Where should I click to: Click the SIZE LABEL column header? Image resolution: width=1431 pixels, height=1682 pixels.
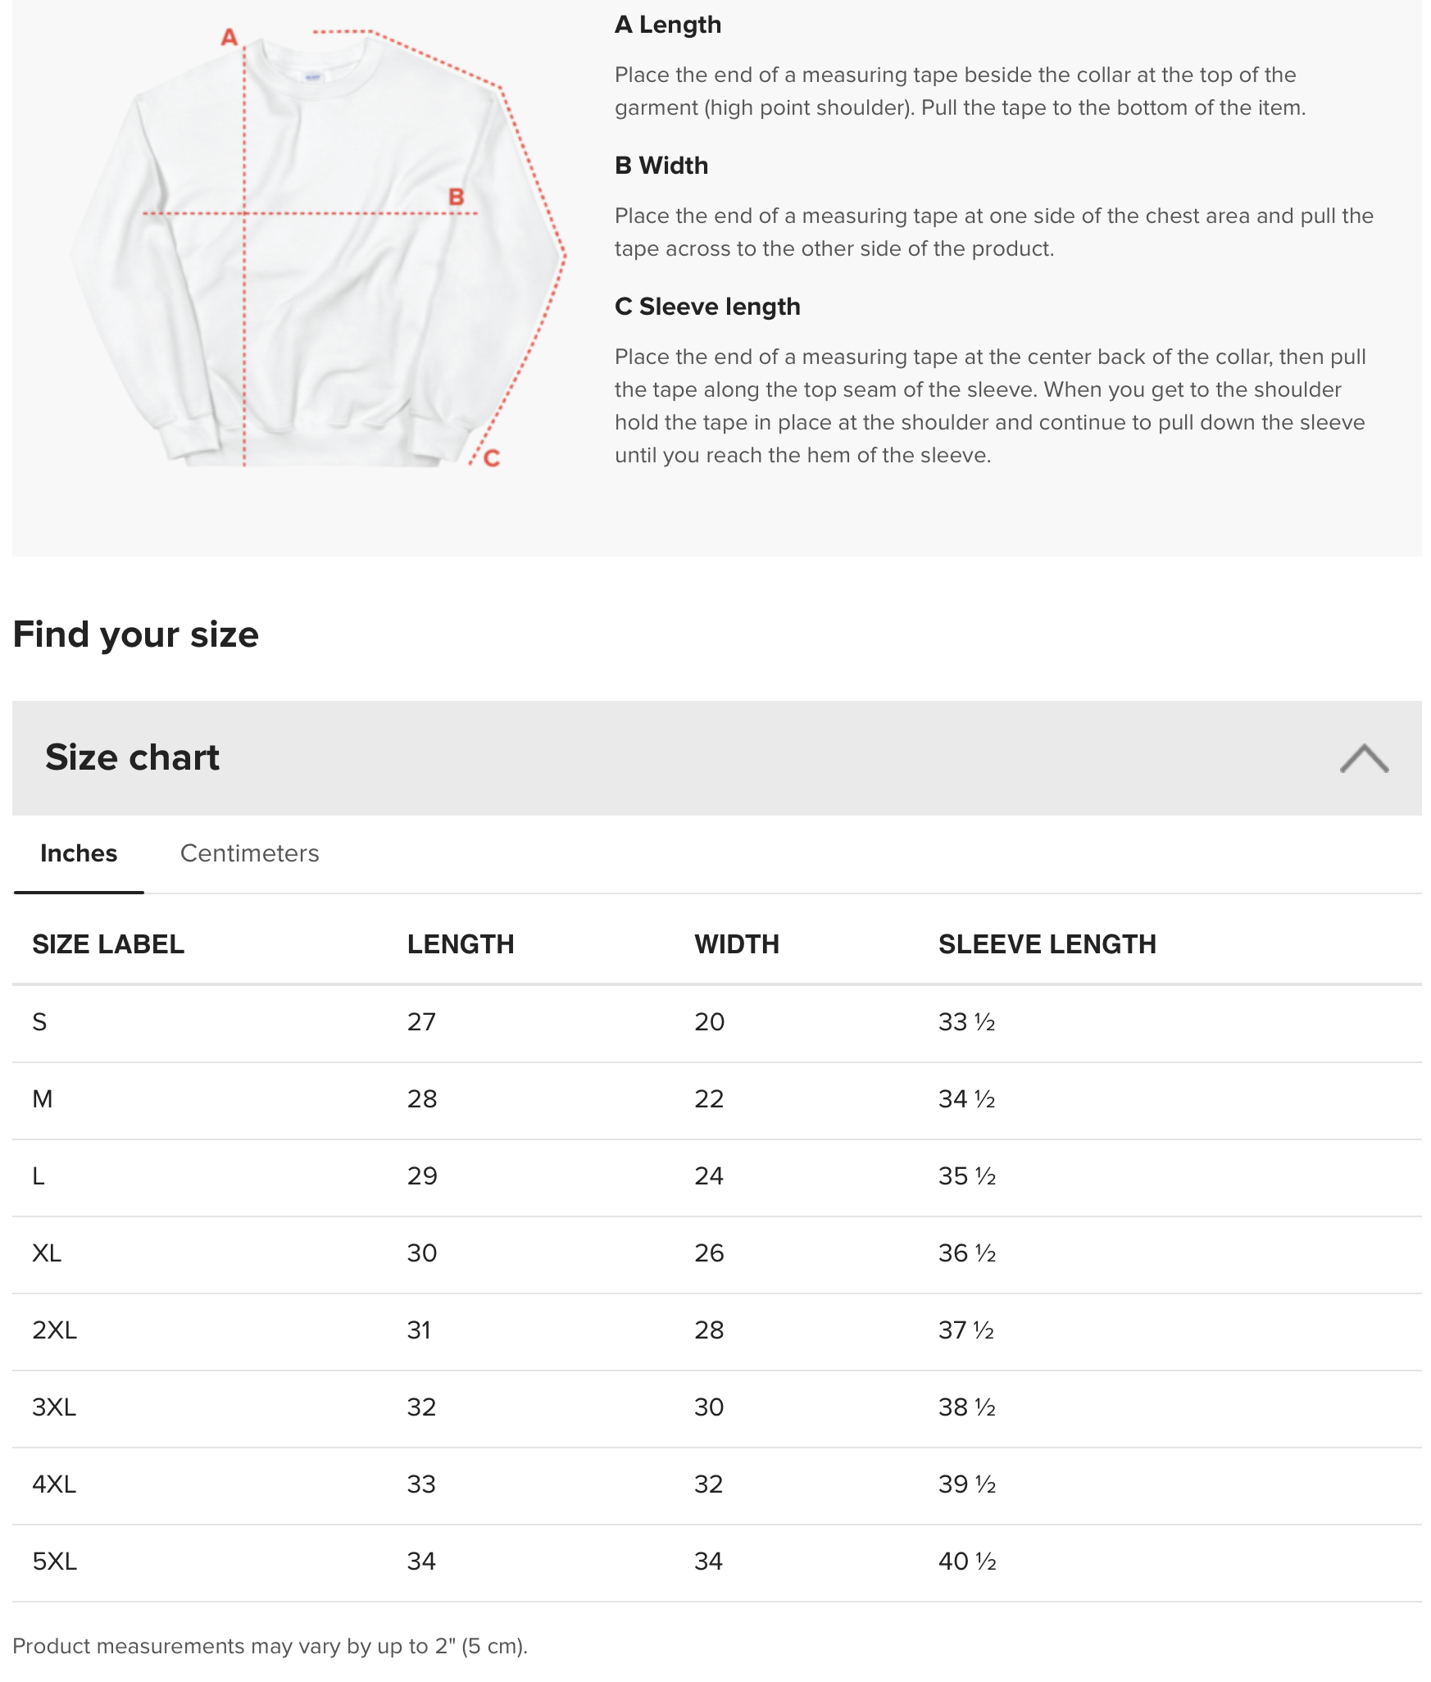[x=108, y=944]
